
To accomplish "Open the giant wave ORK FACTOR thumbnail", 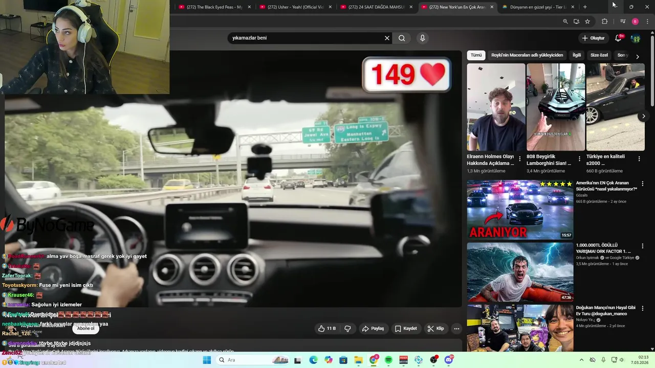I will click(x=520, y=271).
